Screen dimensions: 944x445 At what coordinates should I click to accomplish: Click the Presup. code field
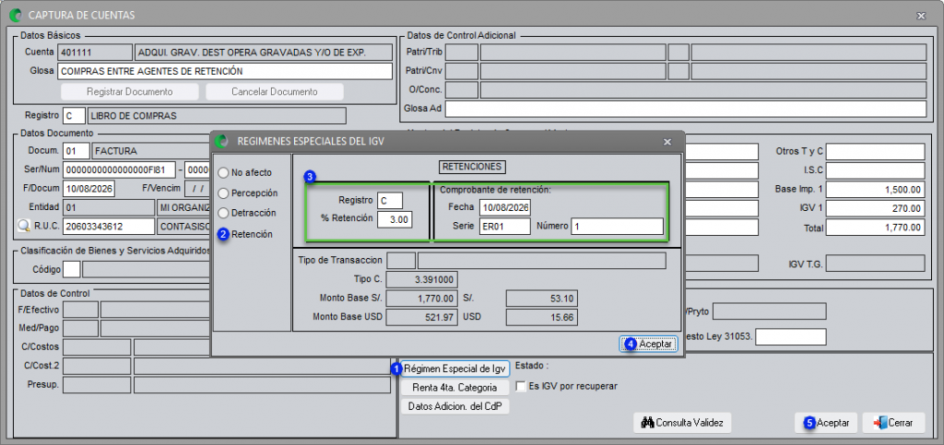coord(97,385)
